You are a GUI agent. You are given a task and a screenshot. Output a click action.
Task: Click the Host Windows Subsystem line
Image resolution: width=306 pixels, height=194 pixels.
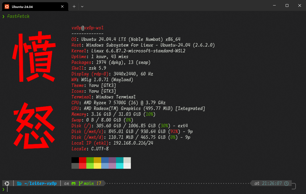(x=143, y=45)
